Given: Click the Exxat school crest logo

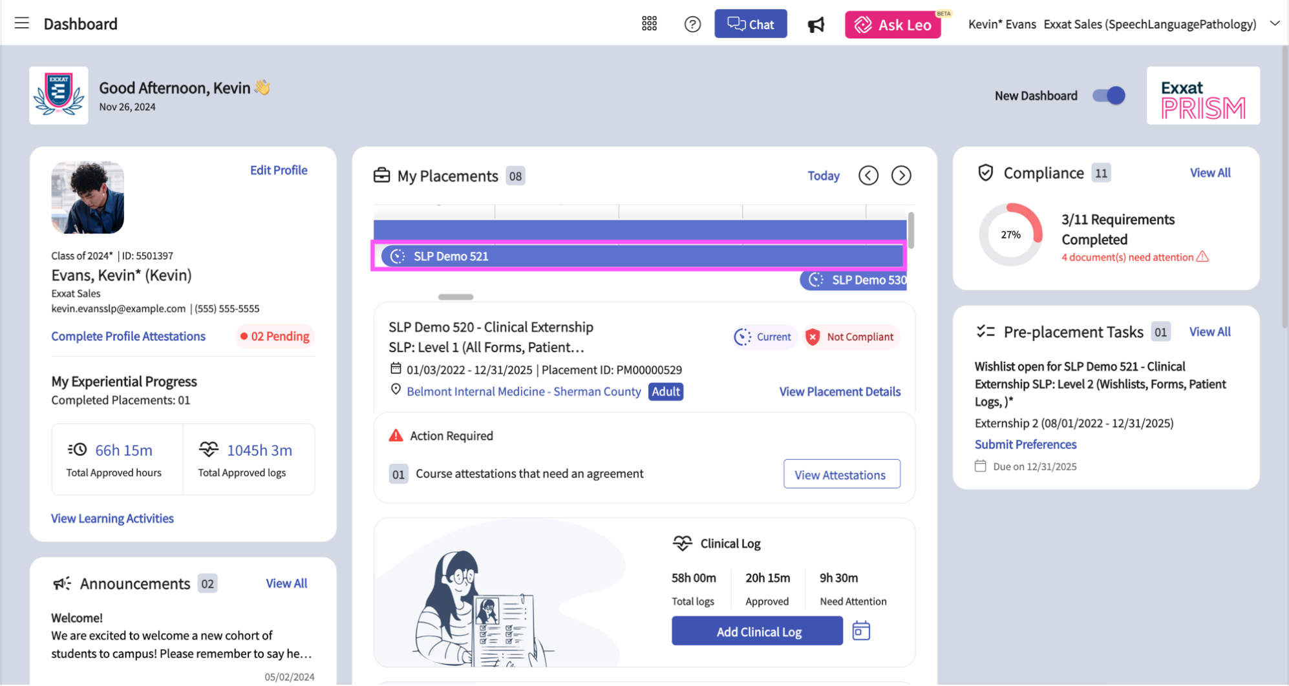Looking at the screenshot, I should [59, 96].
